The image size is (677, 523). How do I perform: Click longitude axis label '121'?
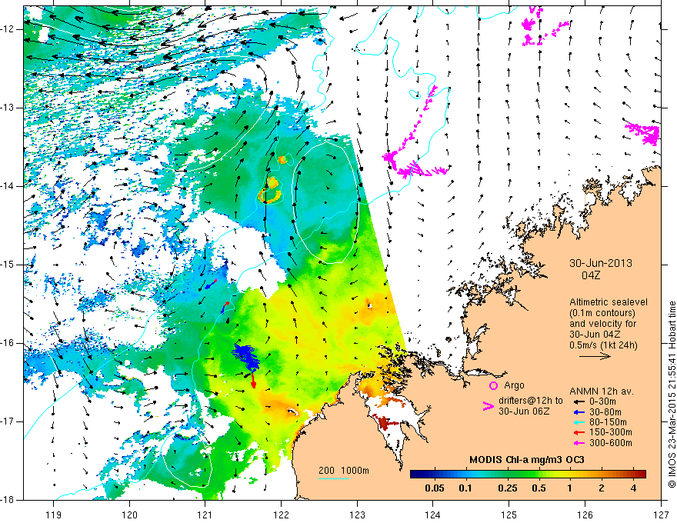(205, 515)
